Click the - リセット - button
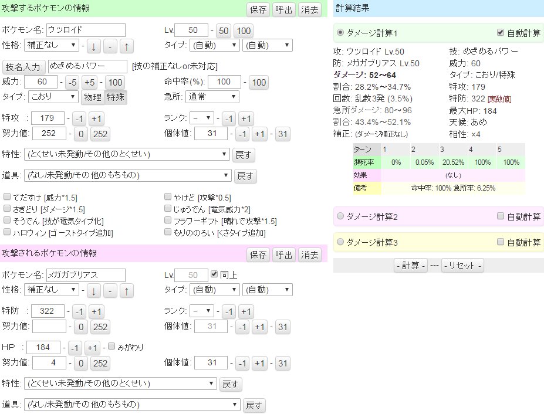Viewport: 544px width, 414px height. 463,266
